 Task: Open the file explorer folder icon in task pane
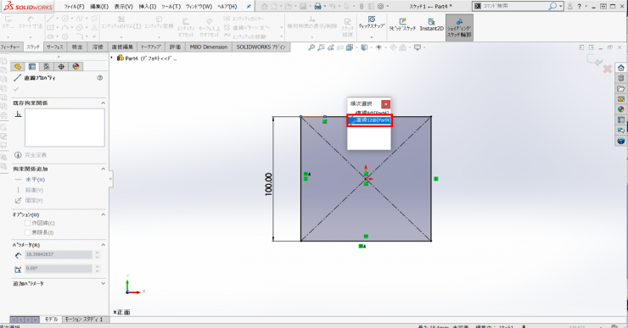click(x=621, y=88)
